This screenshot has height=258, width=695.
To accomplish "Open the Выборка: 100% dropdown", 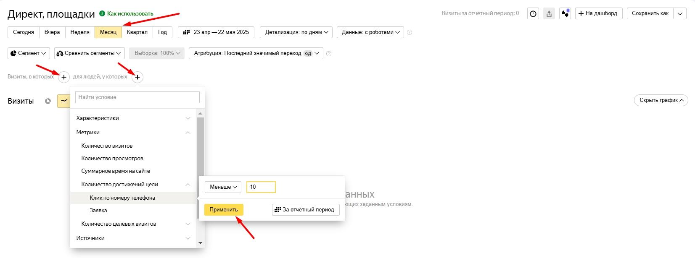I will coord(157,53).
